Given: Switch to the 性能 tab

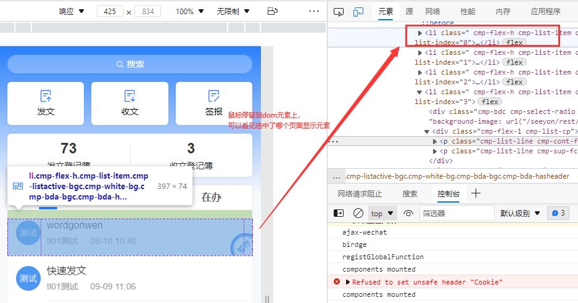Looking at the screenshot, I should point(468,12).
